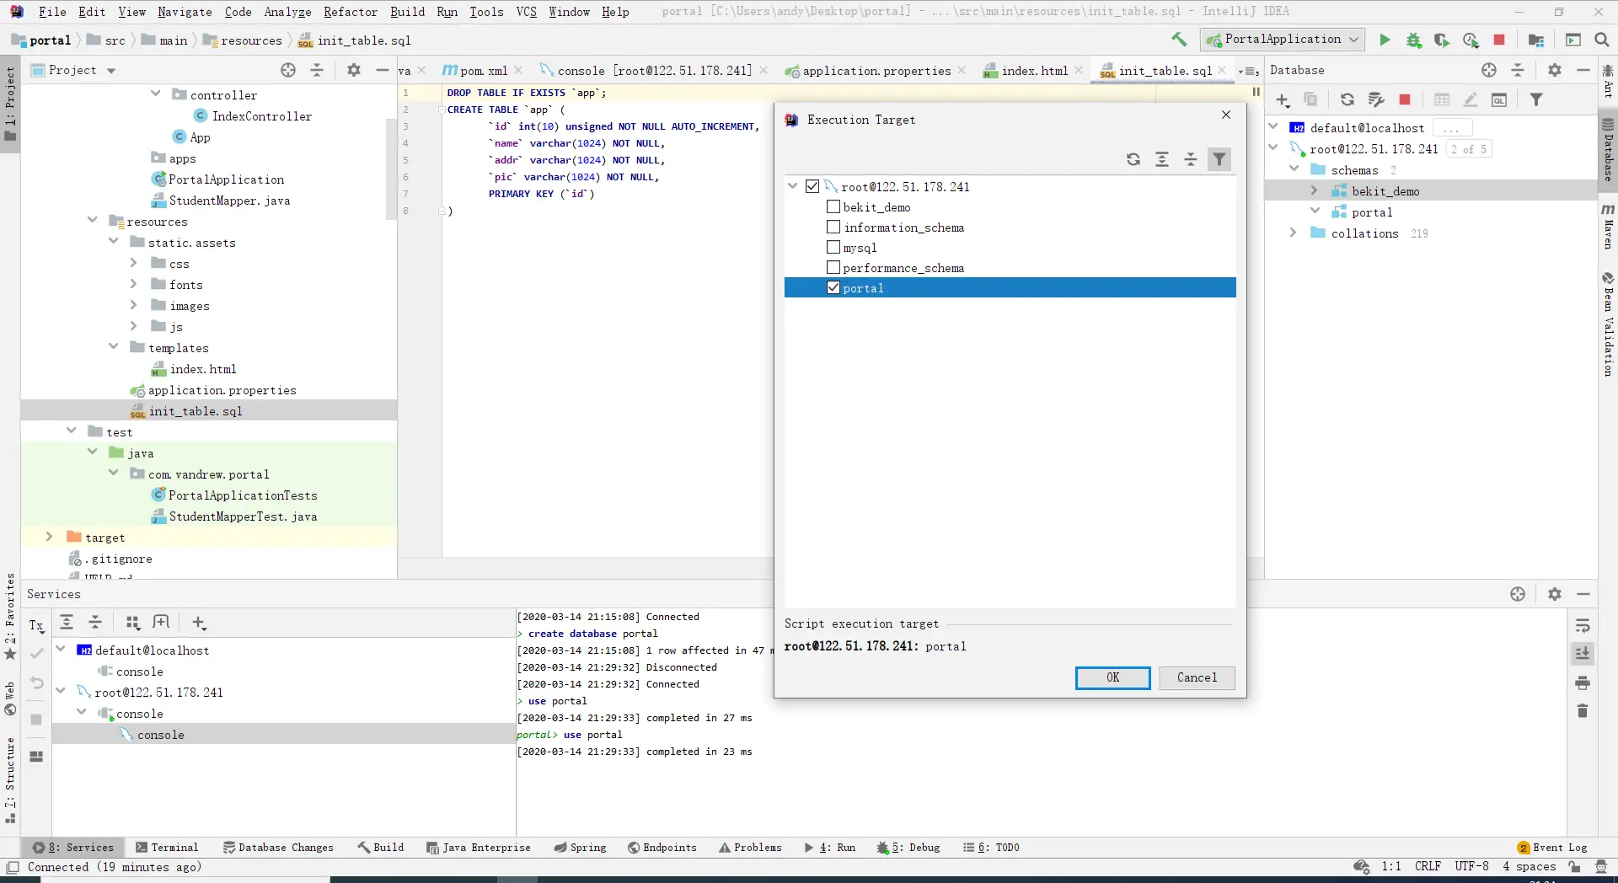Run PortalApplication with the green play icon
1618x883 pixels.
coord(1385,40)
